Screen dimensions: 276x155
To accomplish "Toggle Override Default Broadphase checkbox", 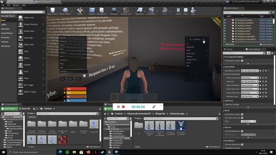I will tap(242, 145).
